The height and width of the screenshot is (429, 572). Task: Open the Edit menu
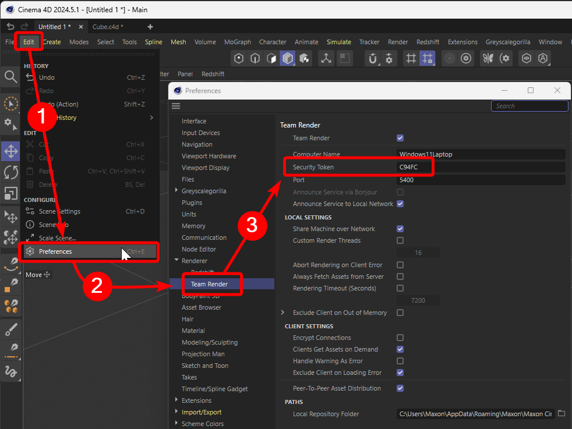pyautogui.click(x=29, y=42)
